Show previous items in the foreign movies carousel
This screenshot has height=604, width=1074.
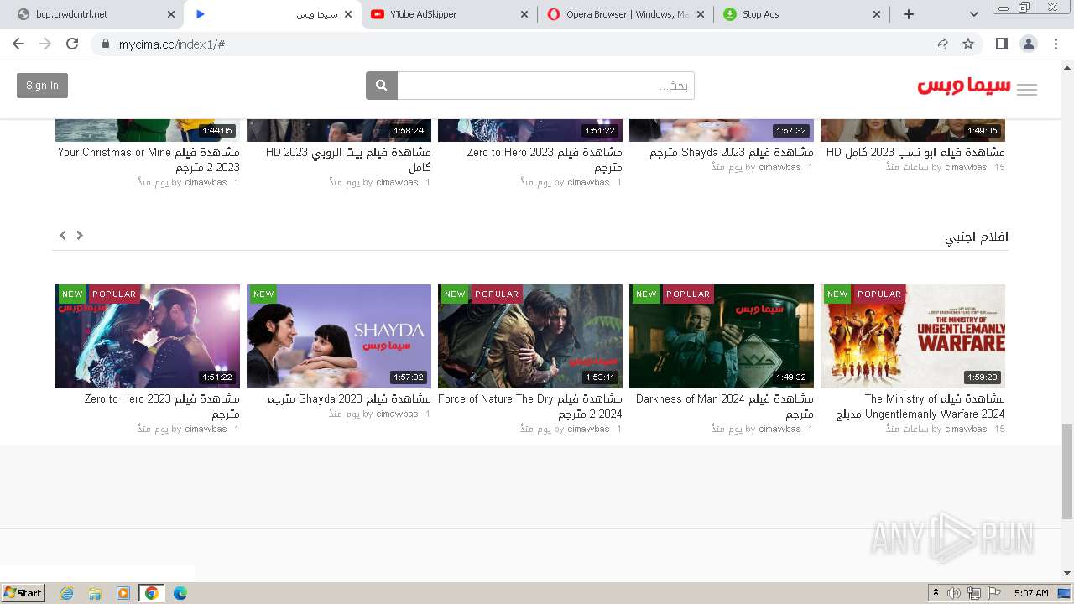click(63, 236)
